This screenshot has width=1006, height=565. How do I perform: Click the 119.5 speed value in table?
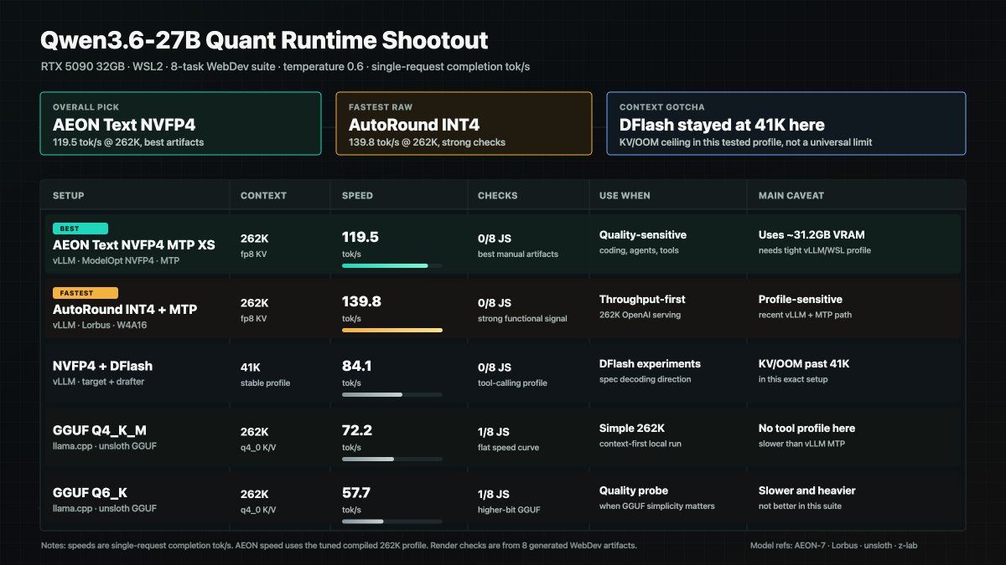(x=360, y=237)
